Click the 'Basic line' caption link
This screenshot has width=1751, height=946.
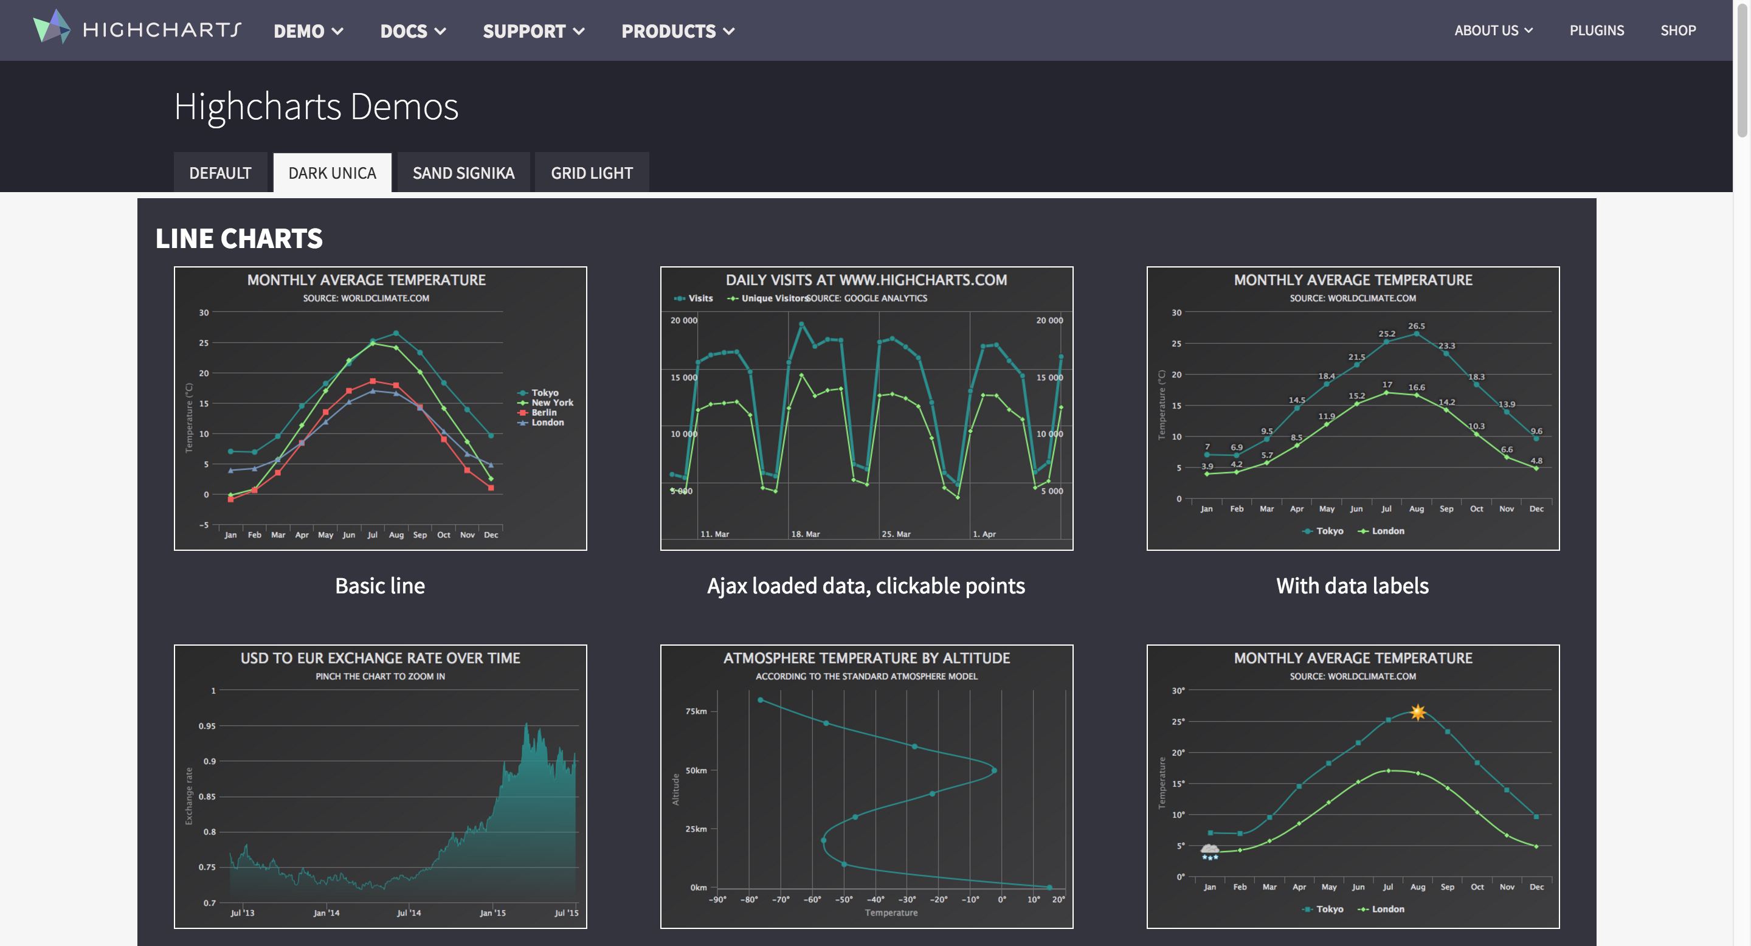coord(380,586)
